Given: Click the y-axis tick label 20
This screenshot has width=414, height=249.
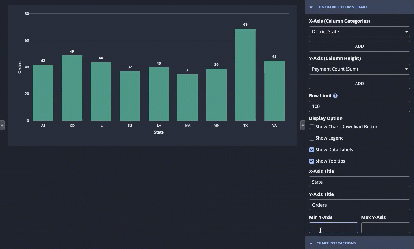Looking at the screenshot, I should click(27, 94).
